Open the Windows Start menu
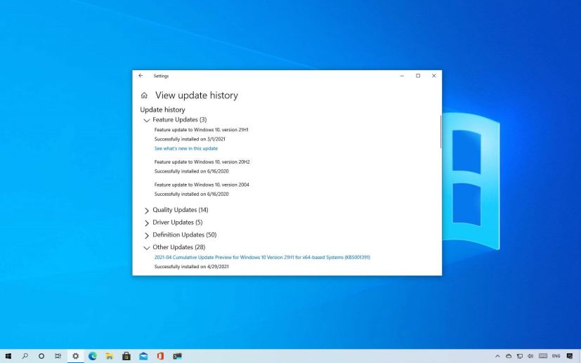Viewport: 581px width, 363px height. coord(8,356)
